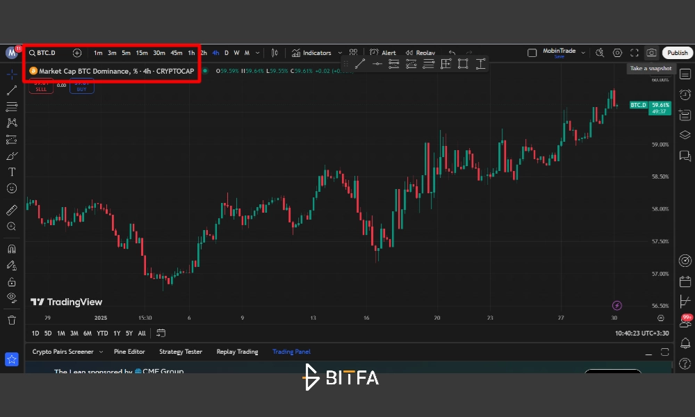Select the zoom in tool
This screenshot has width=695, height=417.
pos(12,227)
